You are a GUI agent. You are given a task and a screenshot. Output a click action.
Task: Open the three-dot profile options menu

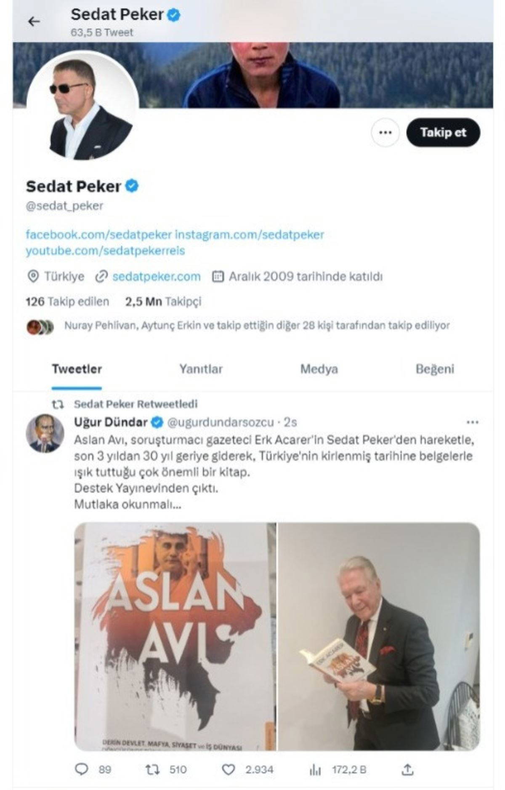385,133
